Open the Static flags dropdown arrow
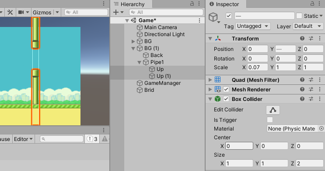The height and width of the screenshot is (171, 325). tap(321, 16)
